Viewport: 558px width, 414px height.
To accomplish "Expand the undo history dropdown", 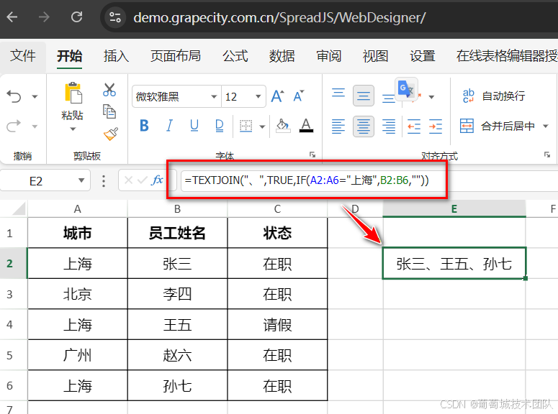I will pos(35,96).
